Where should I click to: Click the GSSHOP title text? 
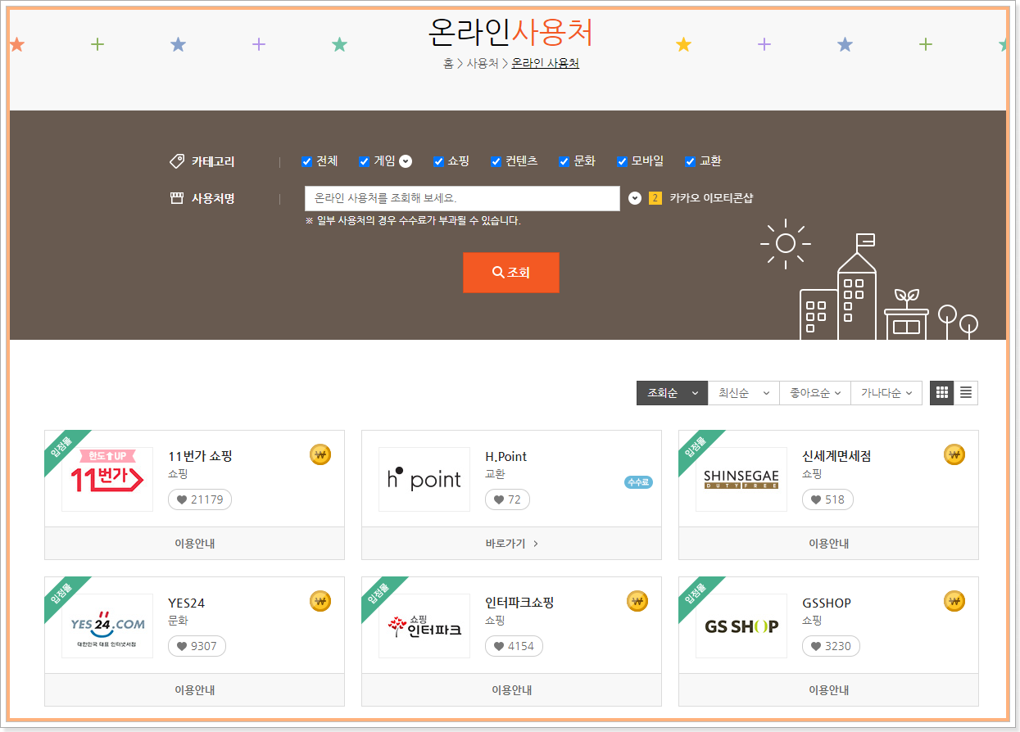pyautogui.click(x=827, y=603)
